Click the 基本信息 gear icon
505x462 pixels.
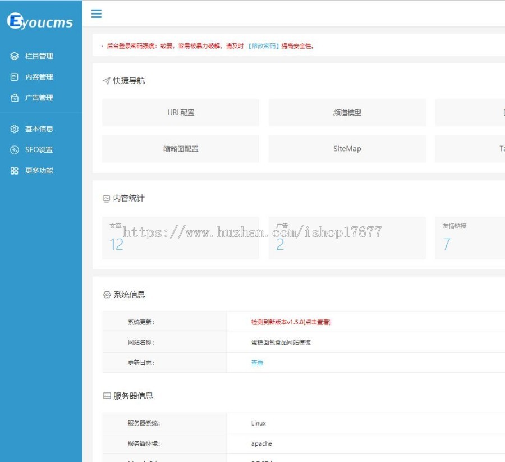point(14,129)
